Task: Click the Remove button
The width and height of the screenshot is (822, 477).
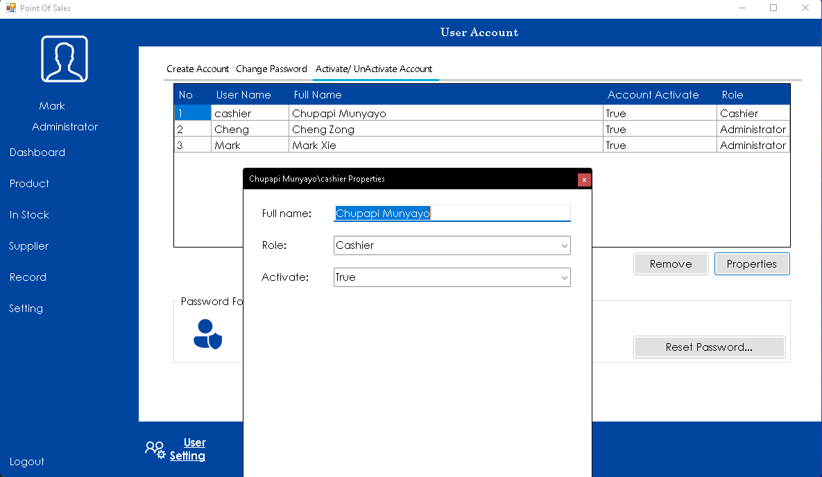Action: [x=671, y=264]
